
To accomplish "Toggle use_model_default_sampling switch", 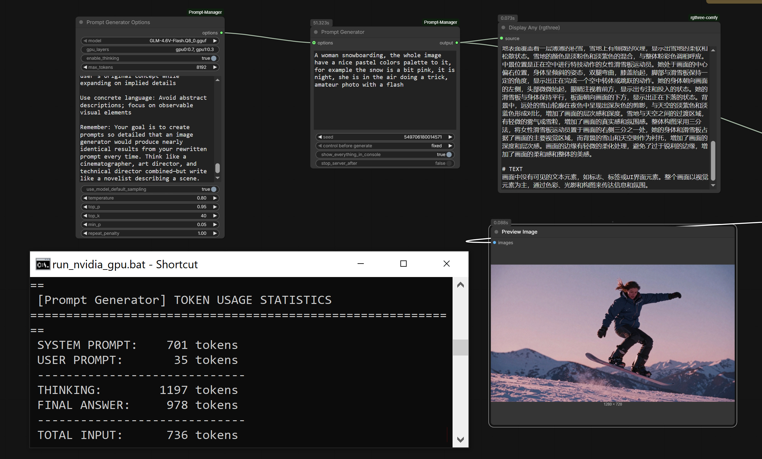I will 213,189.
